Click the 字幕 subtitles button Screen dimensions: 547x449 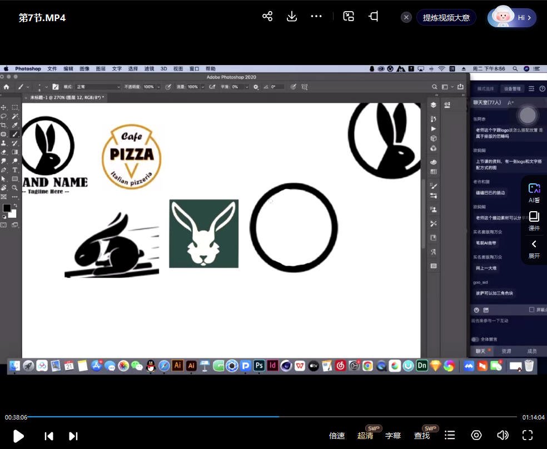point(393,436)
